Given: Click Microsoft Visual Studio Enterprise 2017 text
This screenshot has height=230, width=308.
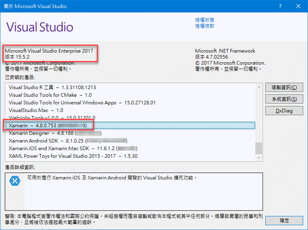Looking at the screenshot, I should click(x=49, y=51).
